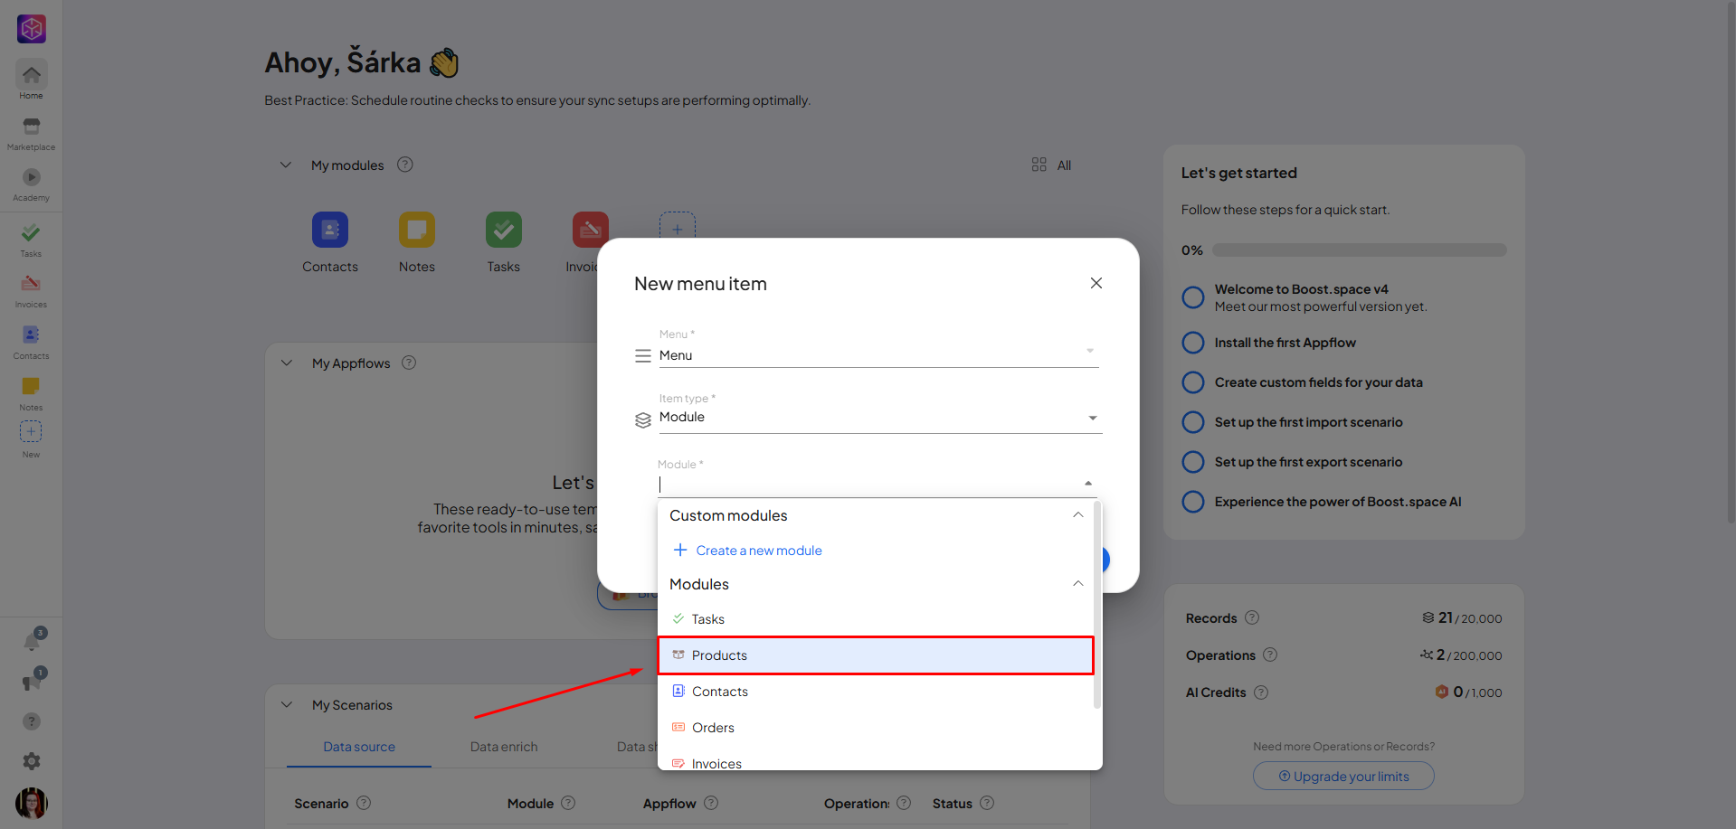This screenshot has height=829, width=1736.
Task: Close the New menu item dialog
Action: point(1096,283)
